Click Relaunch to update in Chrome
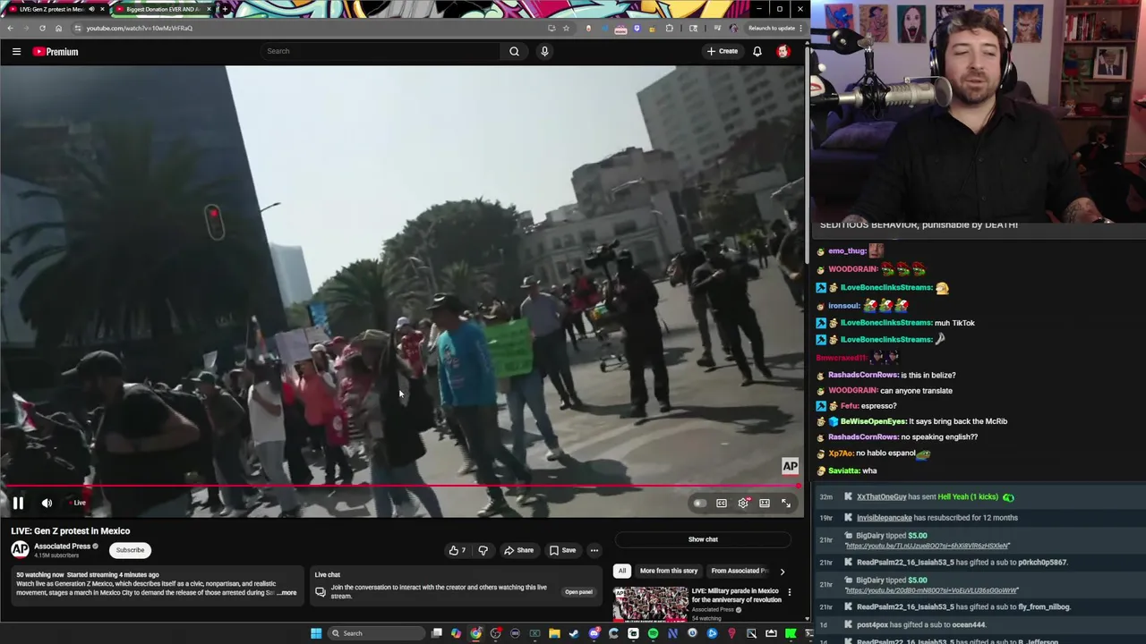The height and width of the screenshot is (644, 1146). point(771,28)
